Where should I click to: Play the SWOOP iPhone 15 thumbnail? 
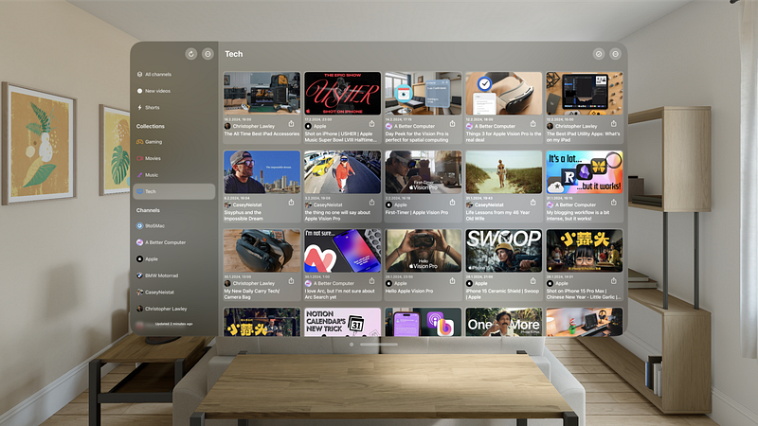click(504, 251)
